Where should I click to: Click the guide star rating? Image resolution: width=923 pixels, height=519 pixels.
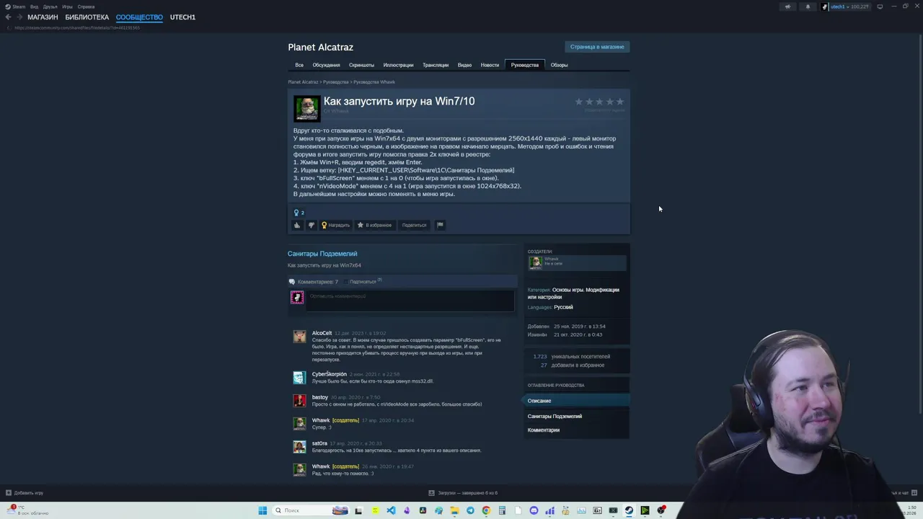(x=599, y=102)
